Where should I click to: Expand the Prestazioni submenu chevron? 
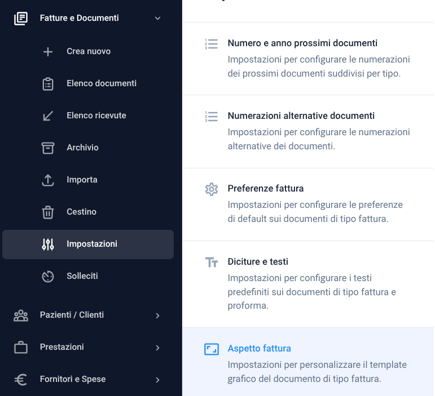pyautogui.click(x=157, y=348)
